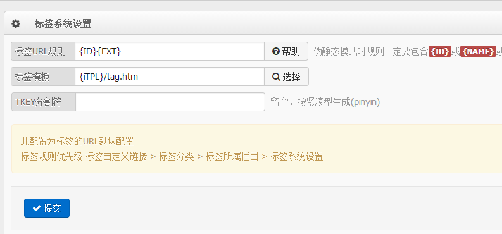The width and height of the screenshot is (502, 234).
Task: Focus the 标签URL规则 input field
Action: (x=170, y=51)
